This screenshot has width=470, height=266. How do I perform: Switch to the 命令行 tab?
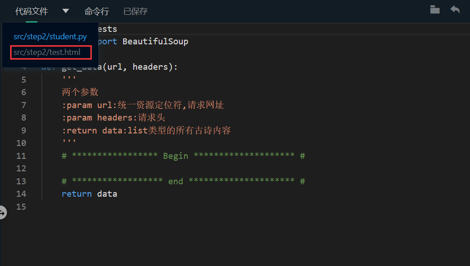click(96, 11)
